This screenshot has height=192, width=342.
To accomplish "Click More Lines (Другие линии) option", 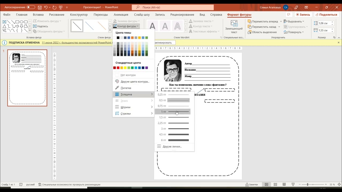I will point(172,146).
